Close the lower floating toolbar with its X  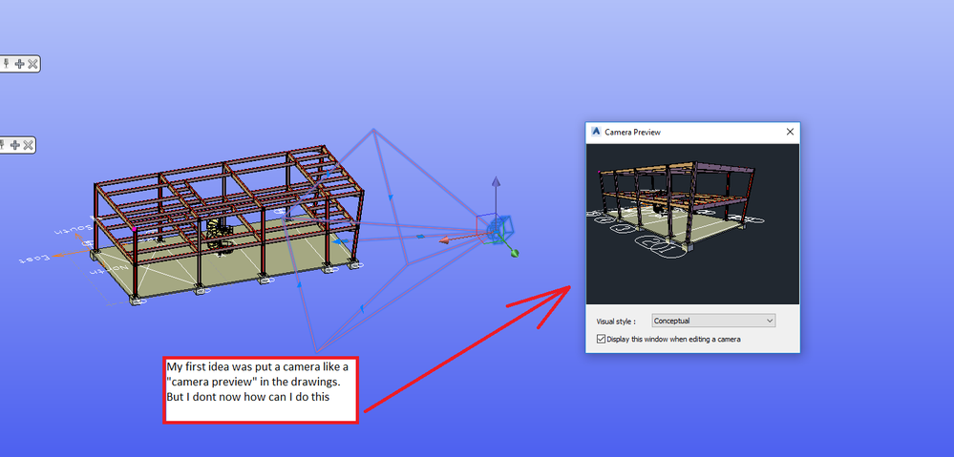coord(28,145)
